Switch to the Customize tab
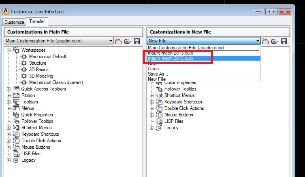Viewport: 305px width, 177px height. [x=14, y=22]
